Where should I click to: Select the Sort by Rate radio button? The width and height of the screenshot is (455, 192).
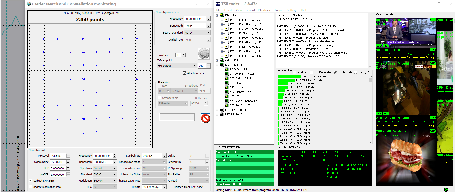(x=335, y=72)
